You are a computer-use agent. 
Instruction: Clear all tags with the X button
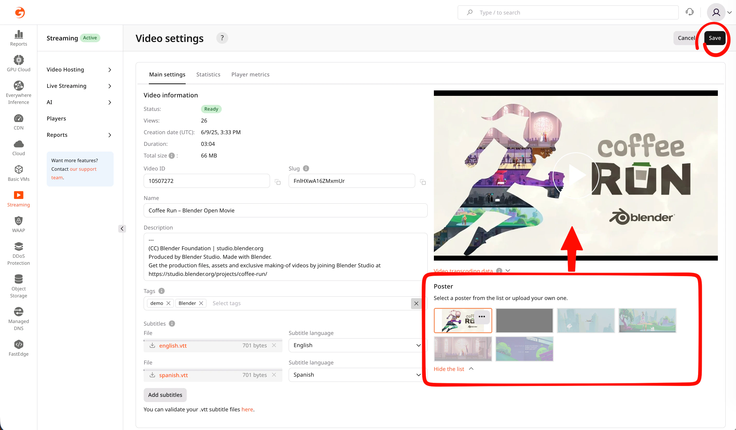416,303
